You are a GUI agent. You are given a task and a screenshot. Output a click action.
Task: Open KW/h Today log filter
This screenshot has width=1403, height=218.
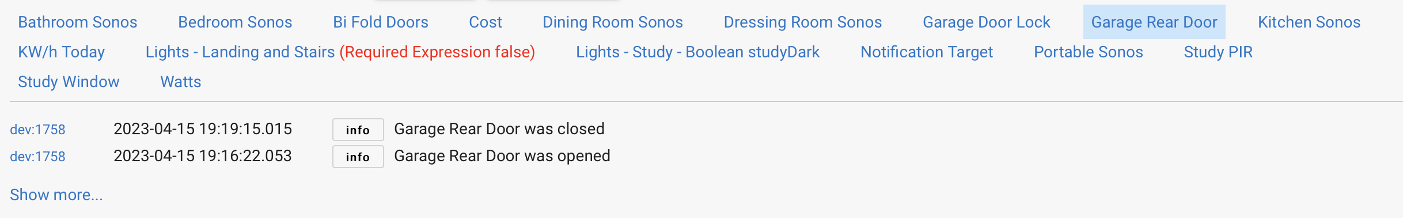(x=62, y=52)
